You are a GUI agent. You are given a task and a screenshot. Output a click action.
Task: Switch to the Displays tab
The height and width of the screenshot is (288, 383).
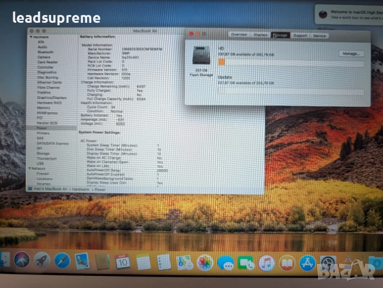(x=260, y=35)
